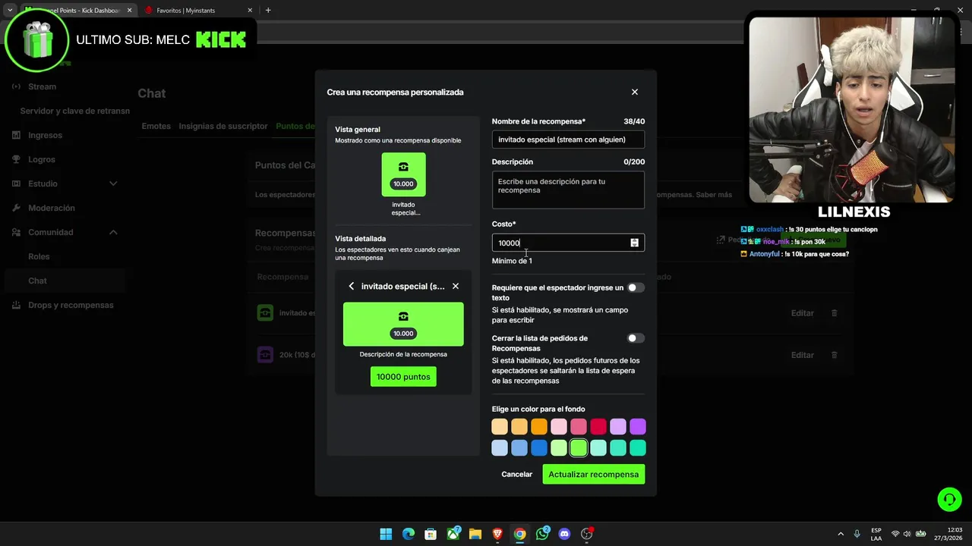Screen dimensions: 972x546
Task: Open Drops y recompensas in sidebar
Action: click(x=71, y=305)
